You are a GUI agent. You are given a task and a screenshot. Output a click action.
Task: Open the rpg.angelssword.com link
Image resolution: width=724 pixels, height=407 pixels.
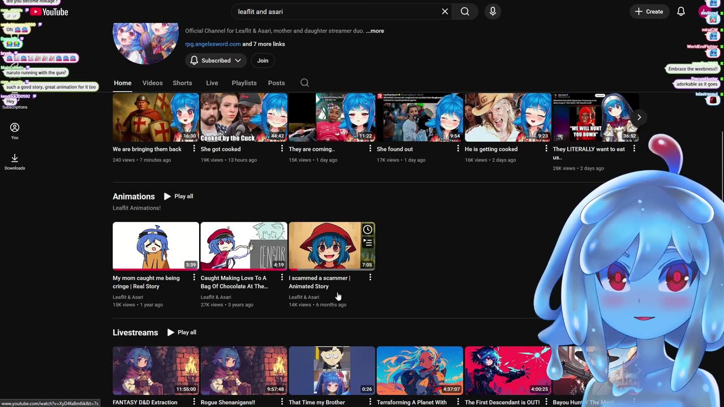(213, 44)
